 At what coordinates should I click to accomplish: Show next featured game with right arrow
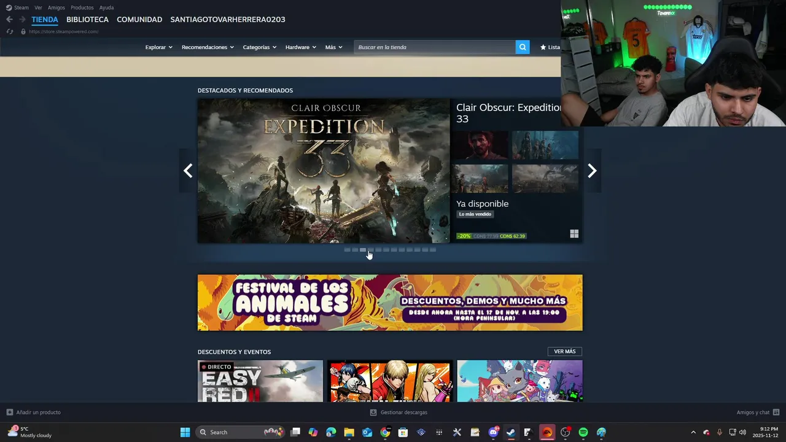coord(592,171)
